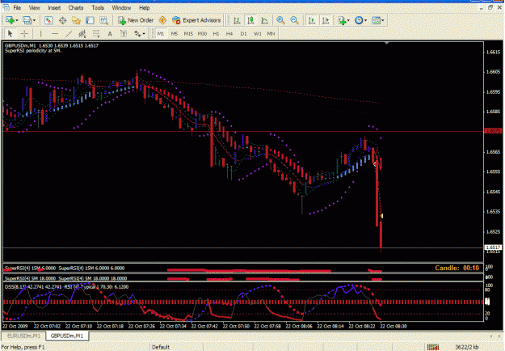505x351 pixels.
Task: Pick the Trendline drawing tool
Action: point(69,33)
